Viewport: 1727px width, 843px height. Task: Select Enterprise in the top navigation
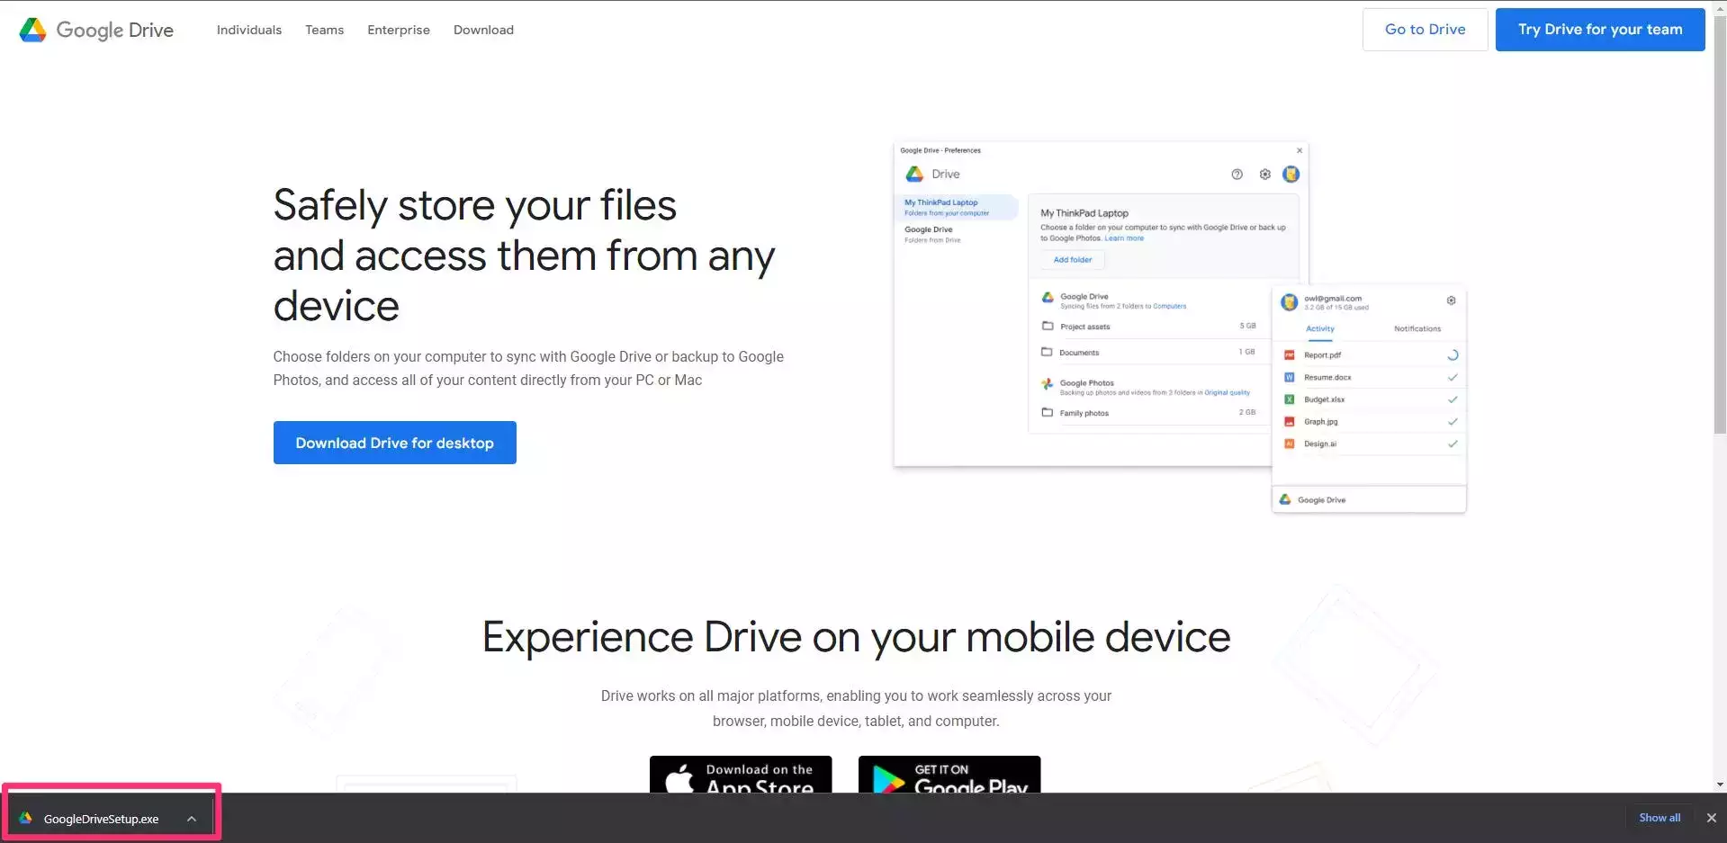click(398, 30)
